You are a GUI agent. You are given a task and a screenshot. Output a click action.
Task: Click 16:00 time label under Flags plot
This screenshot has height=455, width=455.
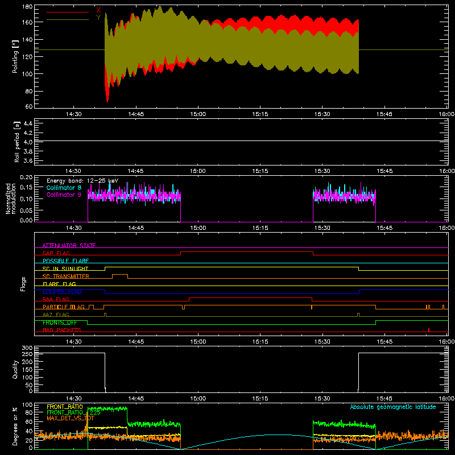tap(447, 342)
